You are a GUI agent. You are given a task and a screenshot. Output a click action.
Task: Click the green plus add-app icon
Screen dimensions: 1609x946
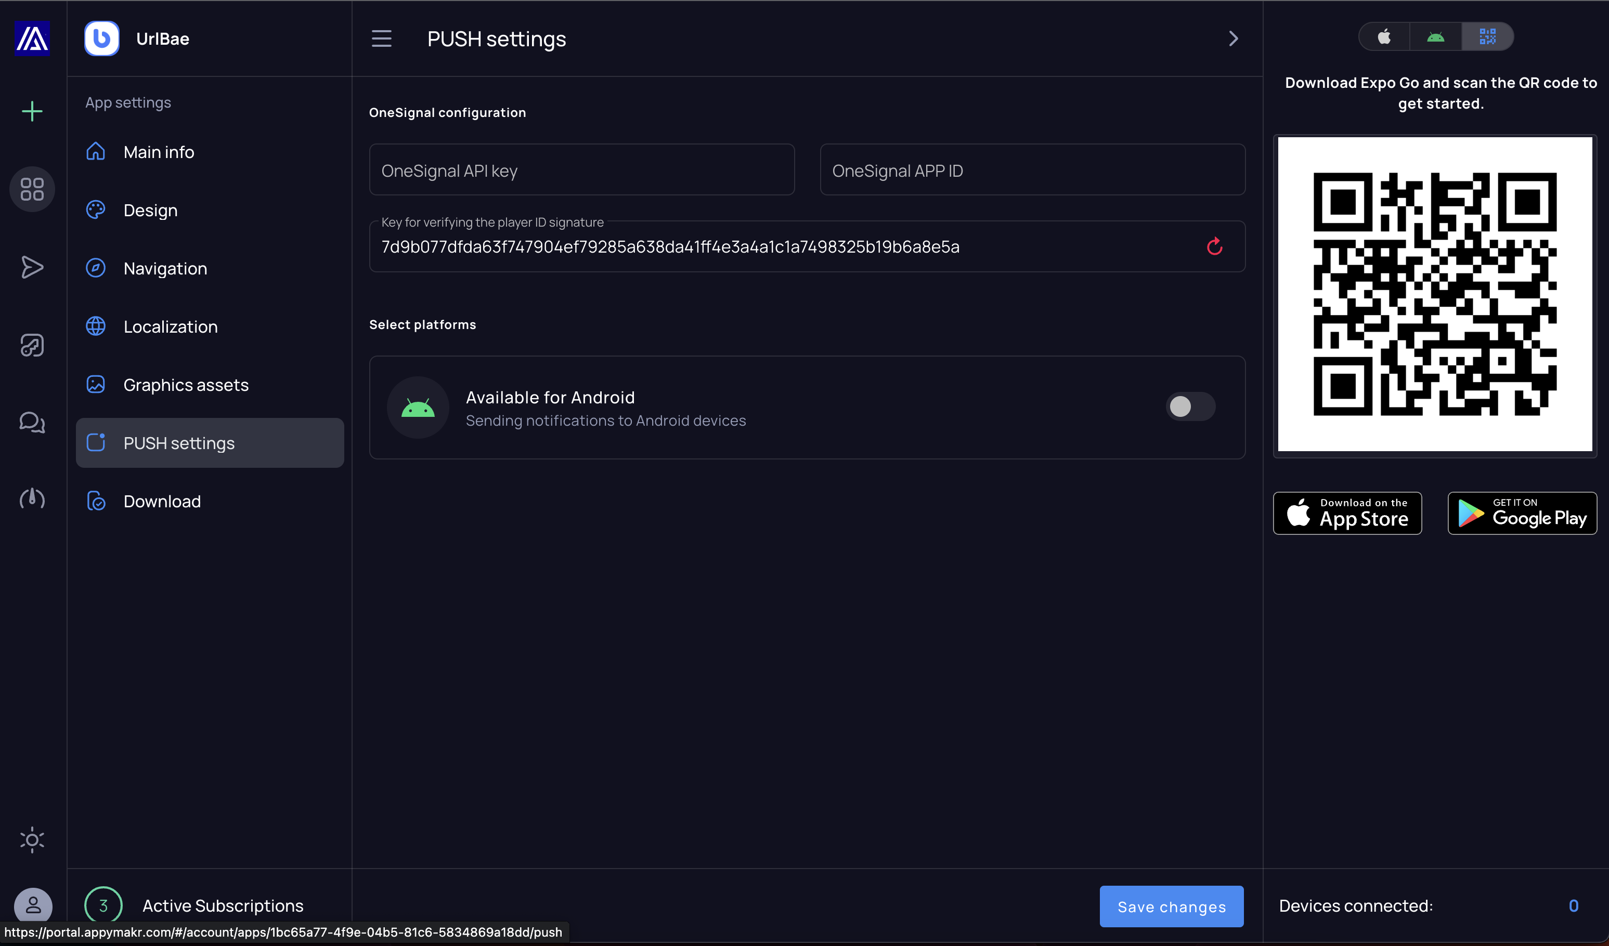click(32, 111)
